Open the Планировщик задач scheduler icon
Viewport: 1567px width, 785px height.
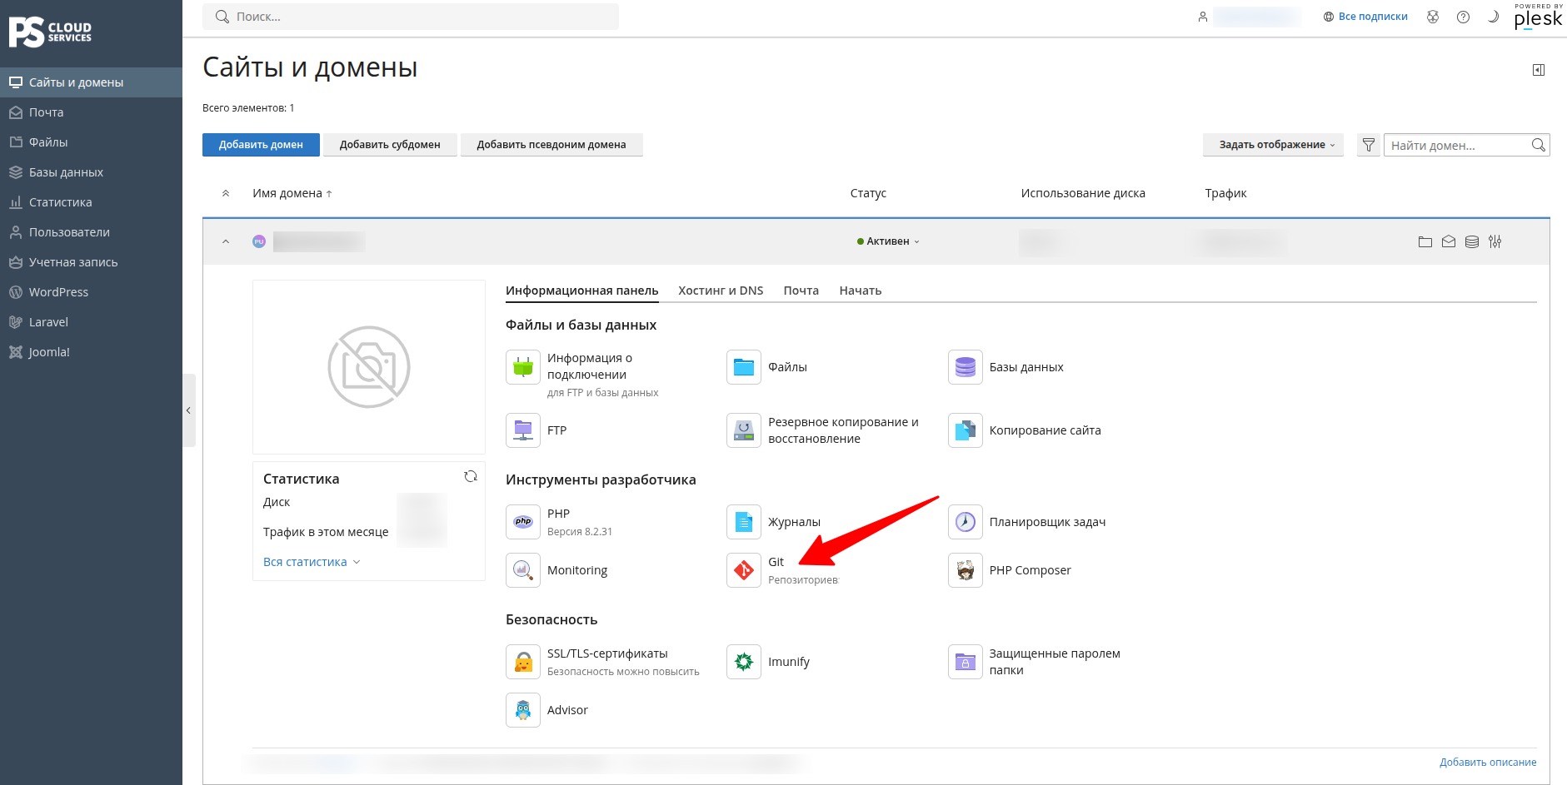point(965,522)
